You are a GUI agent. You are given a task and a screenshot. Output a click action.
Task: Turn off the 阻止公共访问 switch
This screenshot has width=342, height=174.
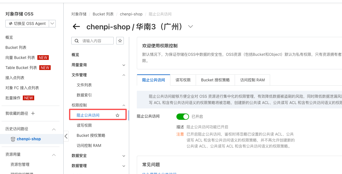tap(183, 117)
